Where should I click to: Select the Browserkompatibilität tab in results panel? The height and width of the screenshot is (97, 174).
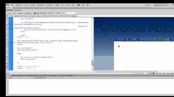pyautogui.click(x=32, y=75)
